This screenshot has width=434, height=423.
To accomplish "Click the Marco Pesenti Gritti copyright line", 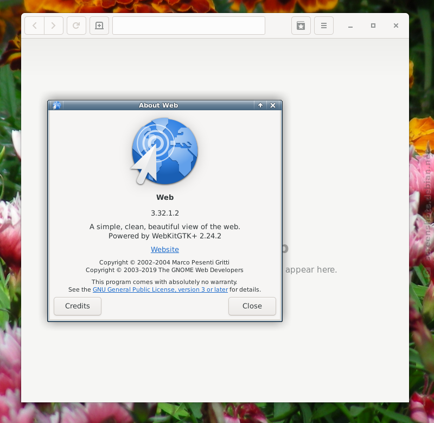I will pyautogui.click(x=164, y=262).
